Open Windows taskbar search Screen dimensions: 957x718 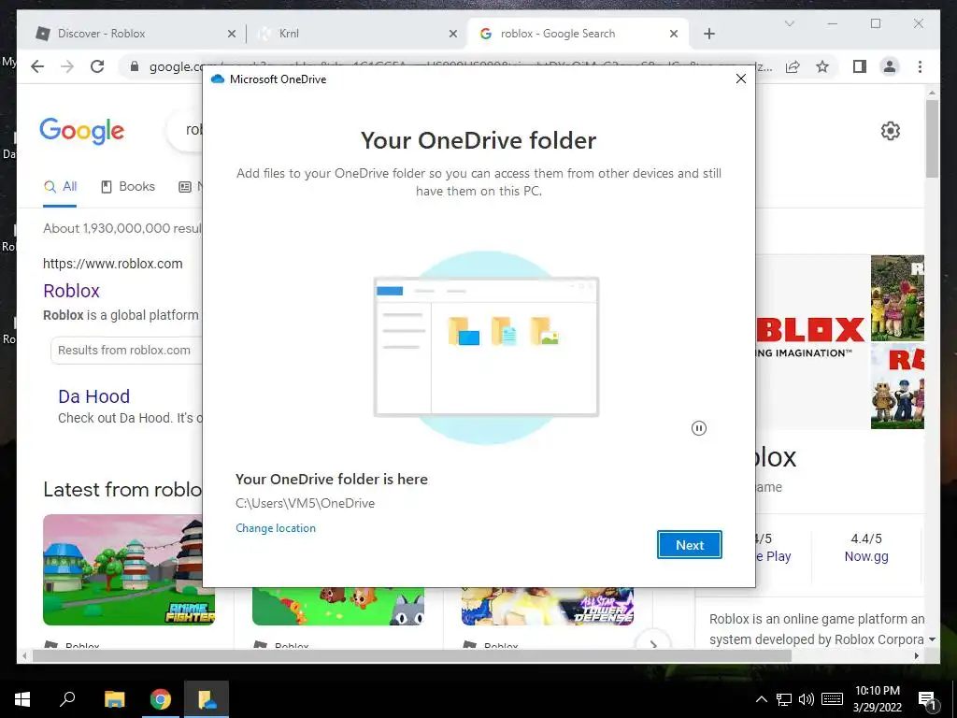pyautogui.click(x=67, y=699)
